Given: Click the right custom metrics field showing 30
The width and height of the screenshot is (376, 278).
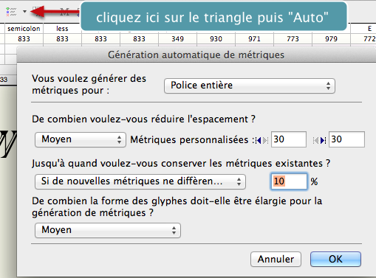Looking at the screenshot, I should 346,139.
